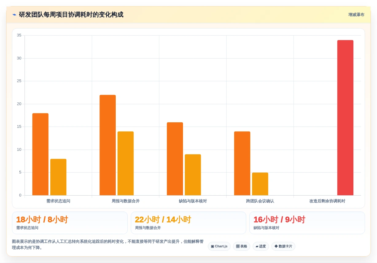Click the y-axis value 35
The width and height of the screenshot is (377, 263).
pos(19,35)
